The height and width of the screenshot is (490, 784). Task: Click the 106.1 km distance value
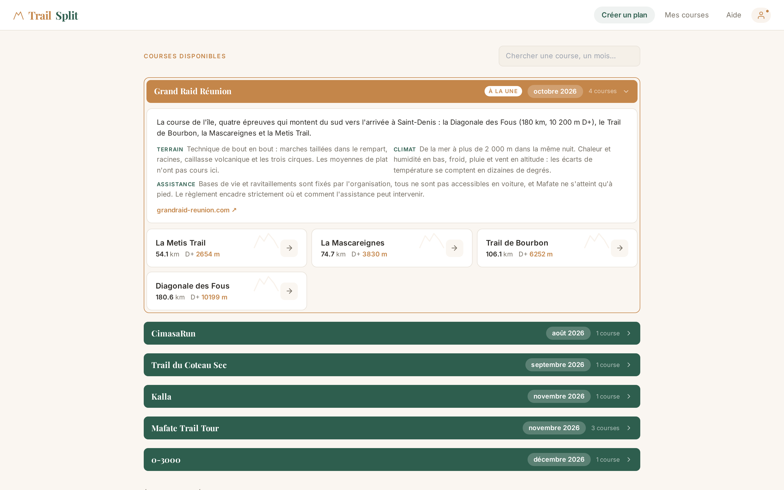499,254
